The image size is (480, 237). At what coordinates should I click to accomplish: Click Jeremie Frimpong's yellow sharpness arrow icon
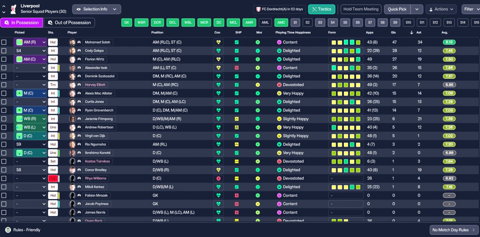click(x=237, y=119)
